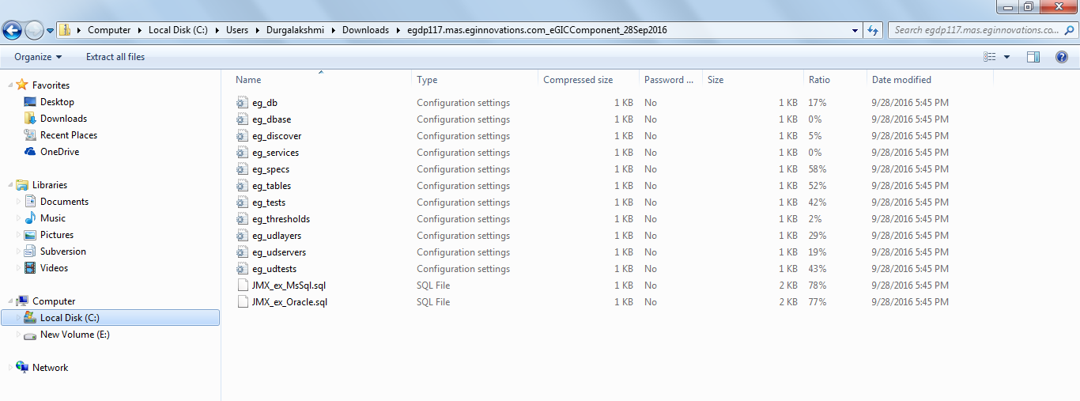The image size is (1080, 401).
Task: Click Computer in the address bar
Action: [x=109, y=30]
